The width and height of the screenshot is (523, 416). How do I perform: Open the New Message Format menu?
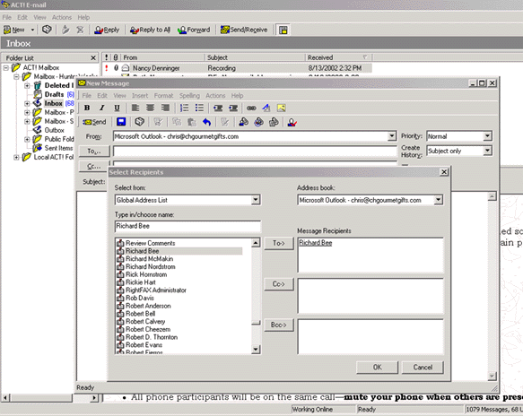(x=163, y=96)
